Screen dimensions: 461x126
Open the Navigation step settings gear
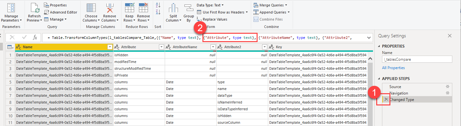tap(447, 93)
